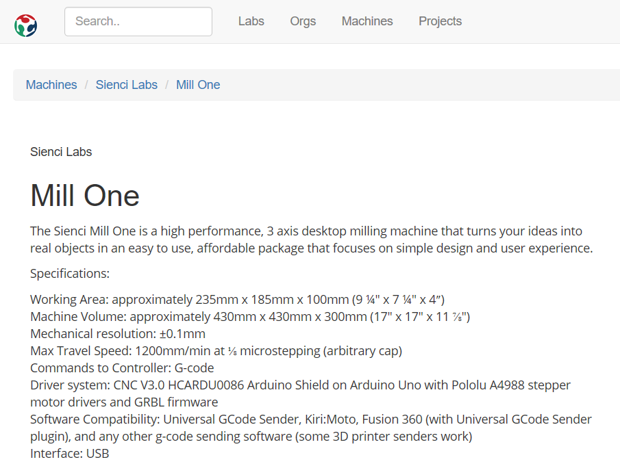Click the description paragraph about Sienci Mill One
620x464 pixels.
tap(312, 240)
